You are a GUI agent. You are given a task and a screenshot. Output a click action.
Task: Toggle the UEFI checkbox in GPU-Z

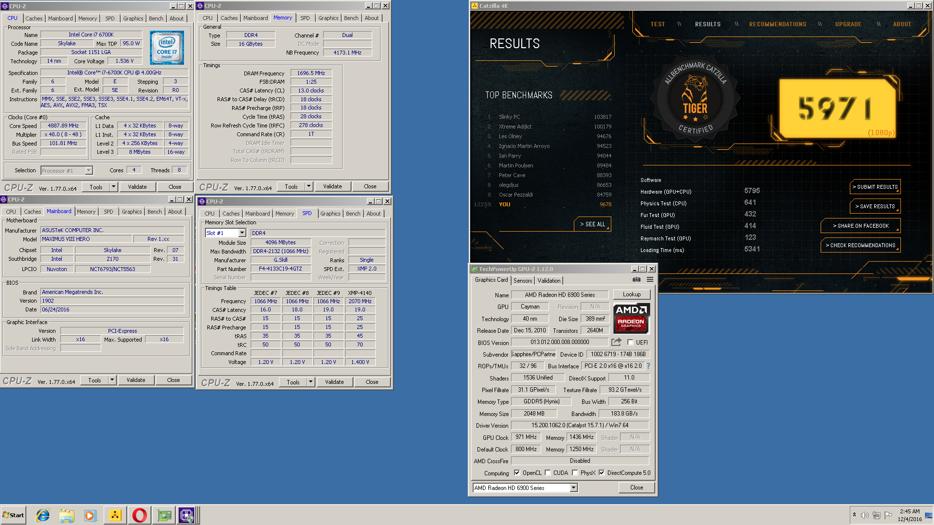pos(630,342)
